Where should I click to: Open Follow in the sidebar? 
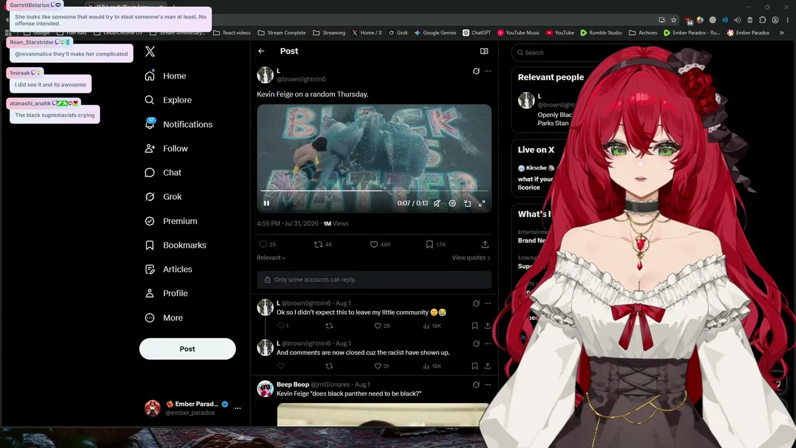[166, 149]
